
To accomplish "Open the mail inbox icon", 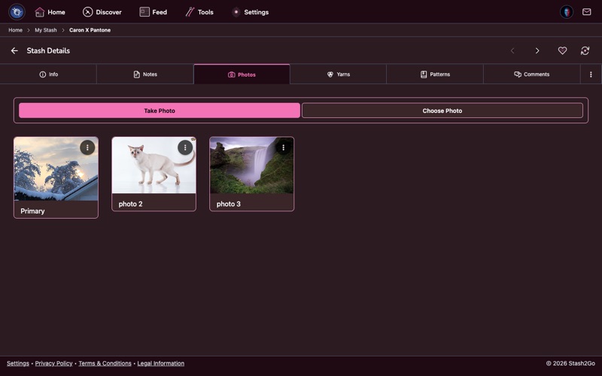I will (586, 12).
